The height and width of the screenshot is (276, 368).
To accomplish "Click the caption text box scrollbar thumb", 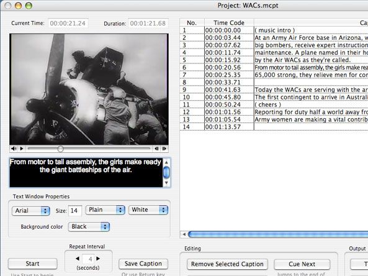I will coord(166,172).
